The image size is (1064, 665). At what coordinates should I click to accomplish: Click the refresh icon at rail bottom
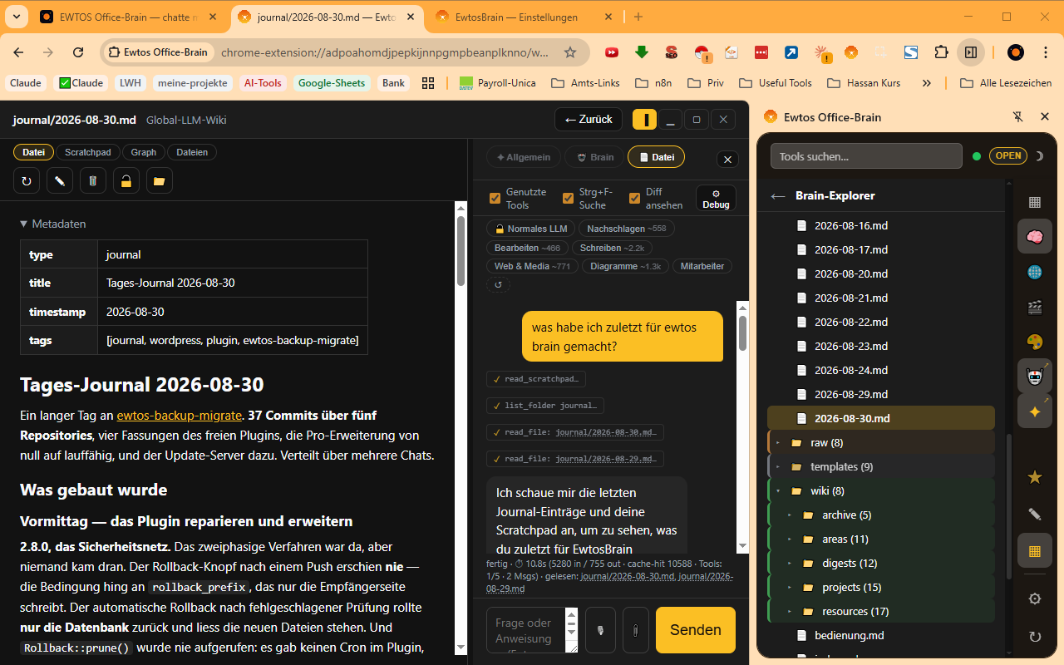click(x=1035, y=637)
